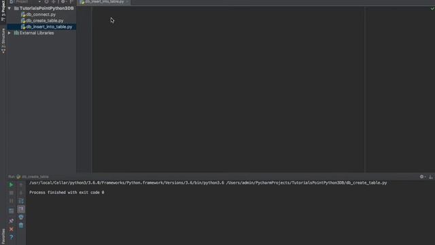Image resolution: width=435 pixels, height=245 pixels.
Task: Pin the Run tab with pin icon
Action: pos(11,220)
